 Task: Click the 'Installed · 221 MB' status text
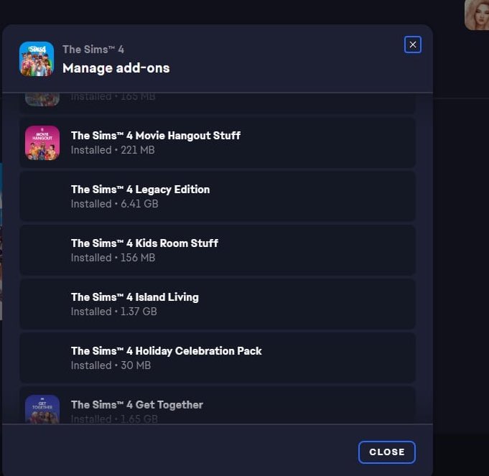113,150
